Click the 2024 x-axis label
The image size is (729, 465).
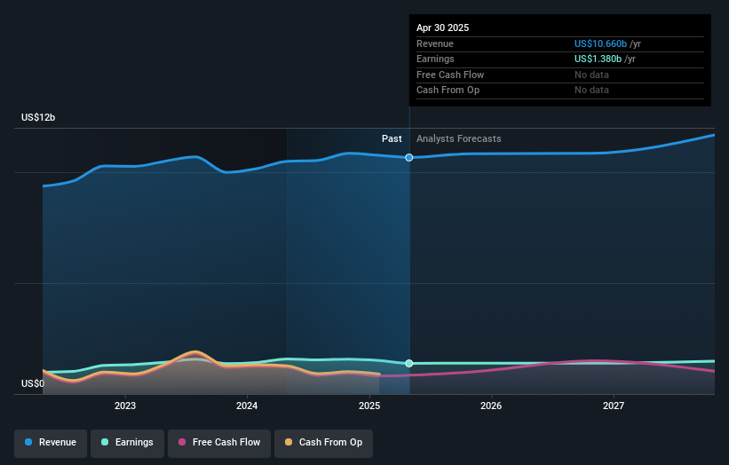click(247, 406)
